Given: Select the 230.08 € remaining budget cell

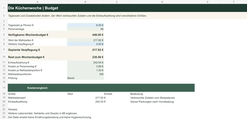Looking at the screenshot, I should (85, 57).
